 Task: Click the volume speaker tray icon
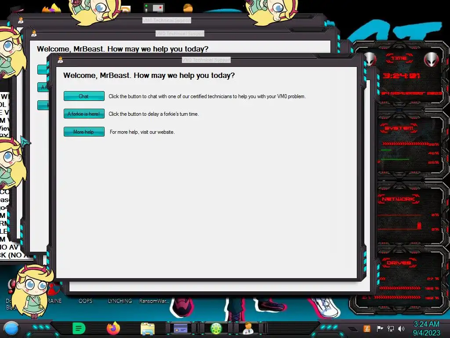click(x=401, y=328)
